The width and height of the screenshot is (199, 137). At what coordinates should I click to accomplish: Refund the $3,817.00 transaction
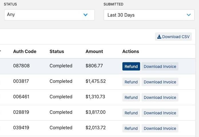(x=131, y=113)
